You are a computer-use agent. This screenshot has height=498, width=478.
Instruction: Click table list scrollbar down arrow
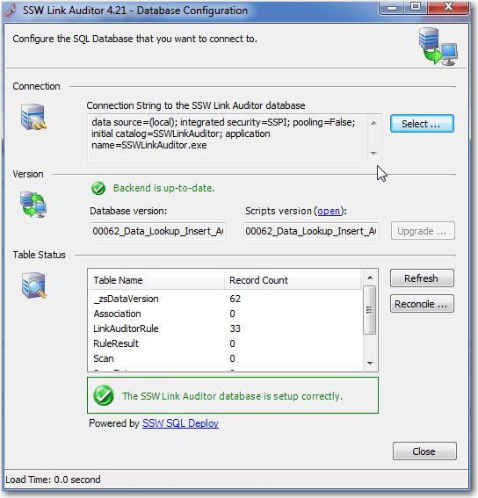point(370,363)
